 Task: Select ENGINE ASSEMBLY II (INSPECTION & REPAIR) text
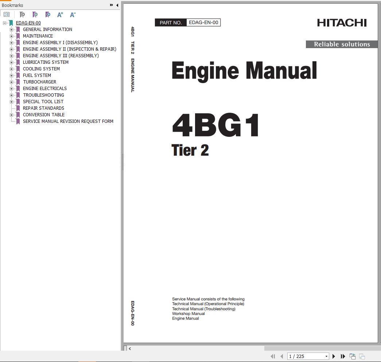click(70, 49)
